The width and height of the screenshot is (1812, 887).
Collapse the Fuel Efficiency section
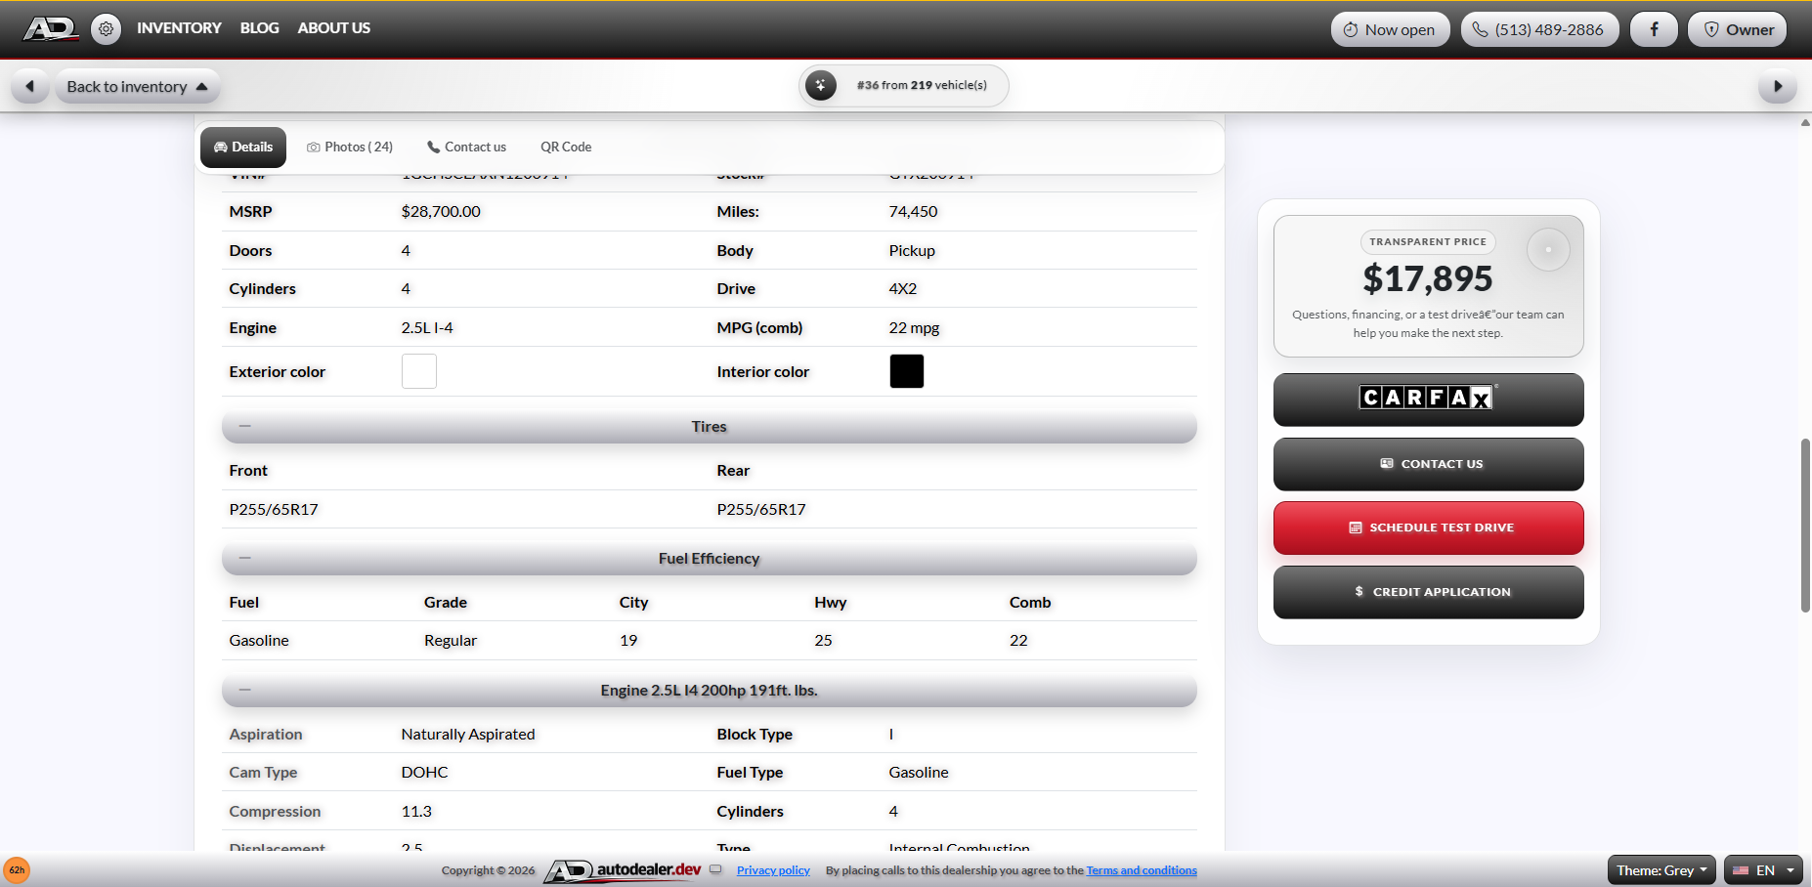point(709,559)
